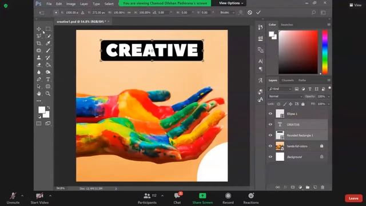Image resolution: width=366 pixels, height=206 pixels.
Task: Pick a color in the color field
Action: (298, 52)
